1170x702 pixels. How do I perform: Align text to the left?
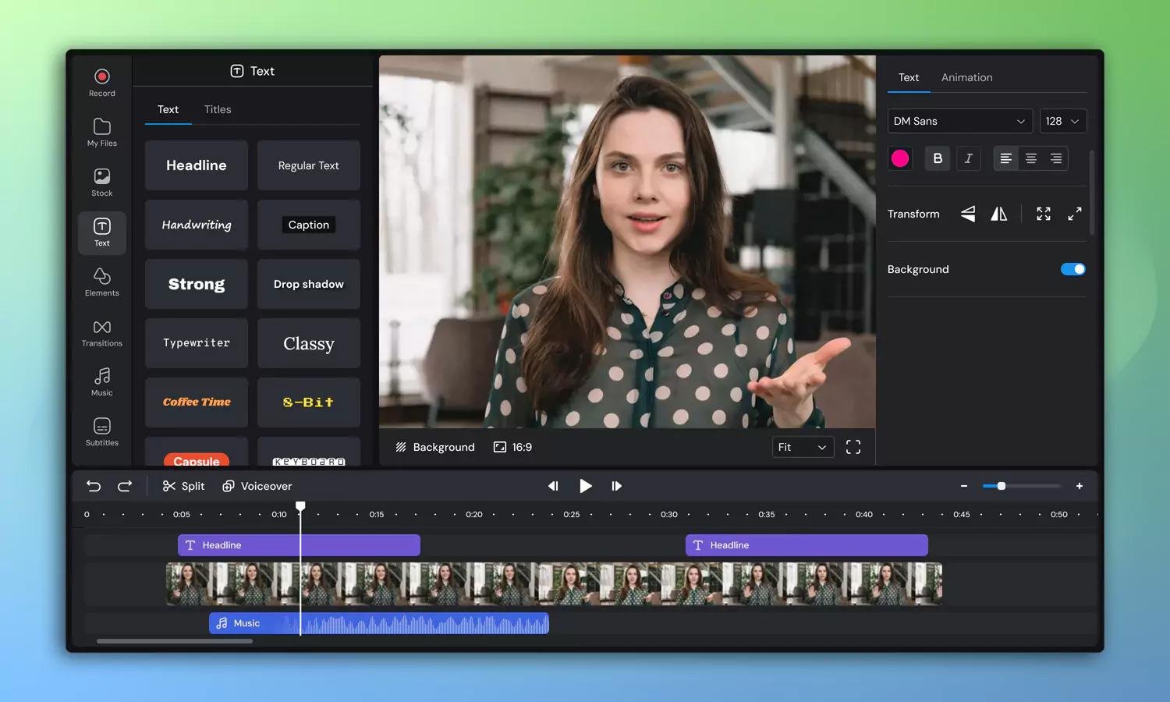point(1006,158)
